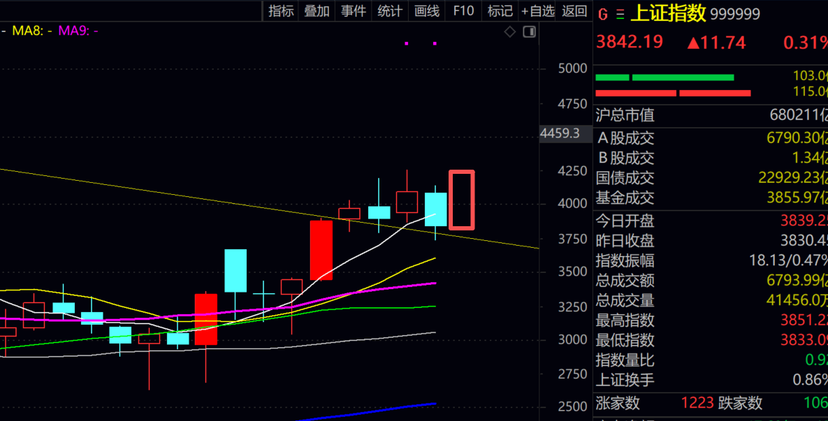
Task: Click the B股成交 label
Action: (x=625, y=158)
